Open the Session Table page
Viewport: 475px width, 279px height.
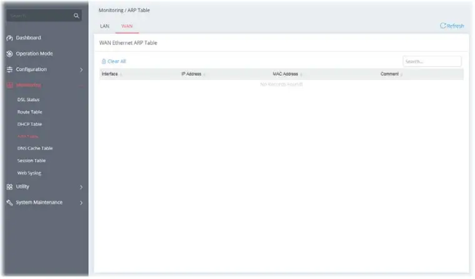pyautogui.click(x=31, y=160)
